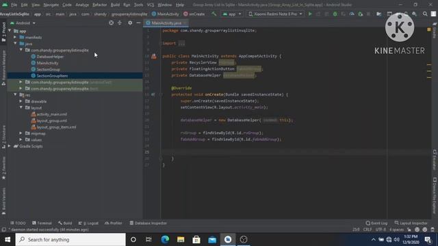Select the MainActivity.java editor tab
This screenshot has height=246, width=438.
pyautogui.click(x=166, y=23)
